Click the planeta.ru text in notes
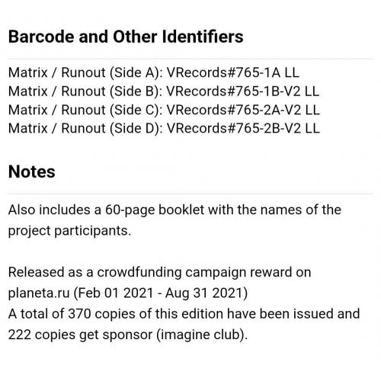Viewport: 381px width, 381px height. tap(39, 293)
